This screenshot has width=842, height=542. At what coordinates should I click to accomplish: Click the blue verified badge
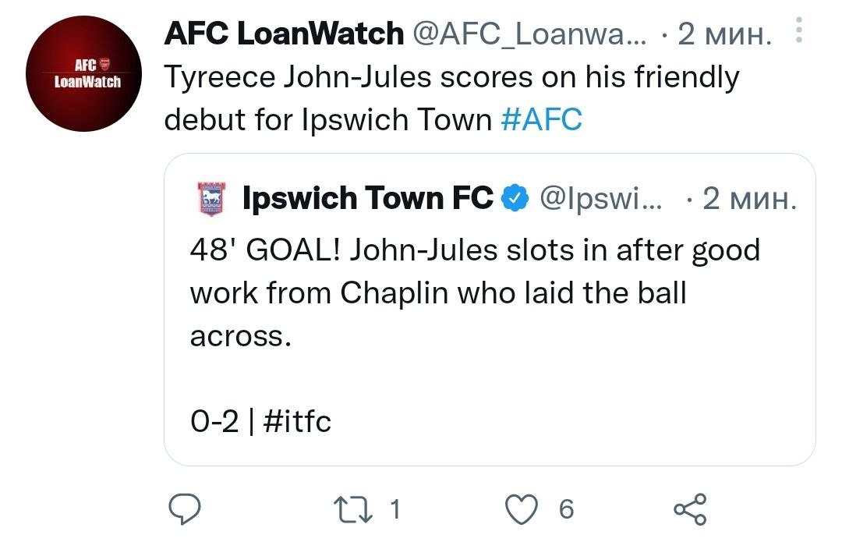pos(512,200)
